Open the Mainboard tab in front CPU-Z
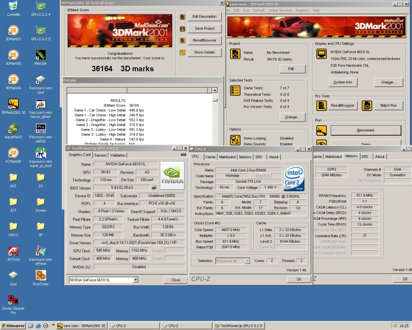Screen dimensions: 412x330 [227, 157]
